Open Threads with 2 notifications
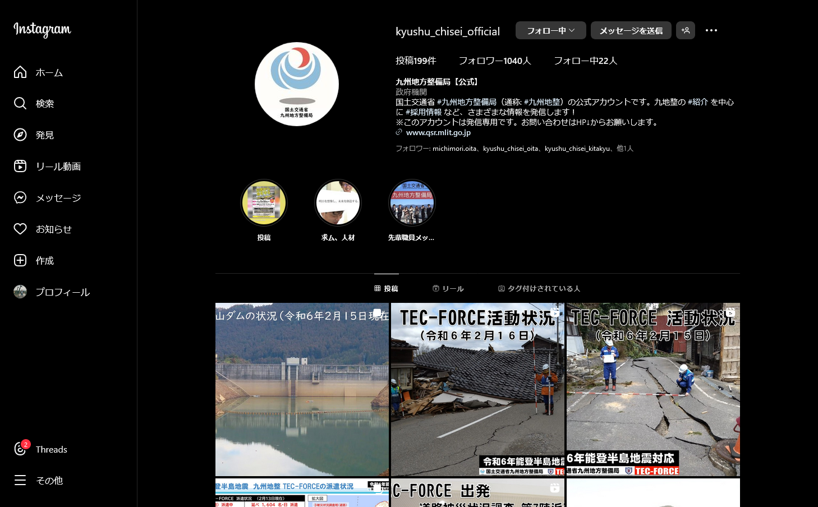Viewport: 818px width, 507px height. click(21, 449)
